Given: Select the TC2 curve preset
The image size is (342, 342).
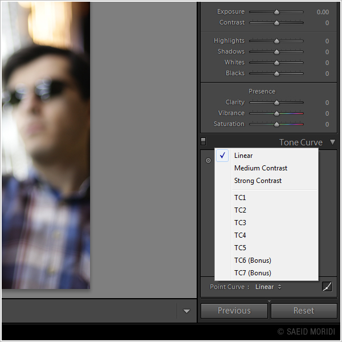Looking at the screenshot, I should click(x=240, y=210).
